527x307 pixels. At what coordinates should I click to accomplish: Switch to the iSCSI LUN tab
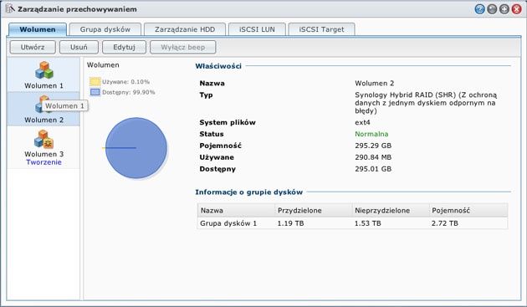257,29
